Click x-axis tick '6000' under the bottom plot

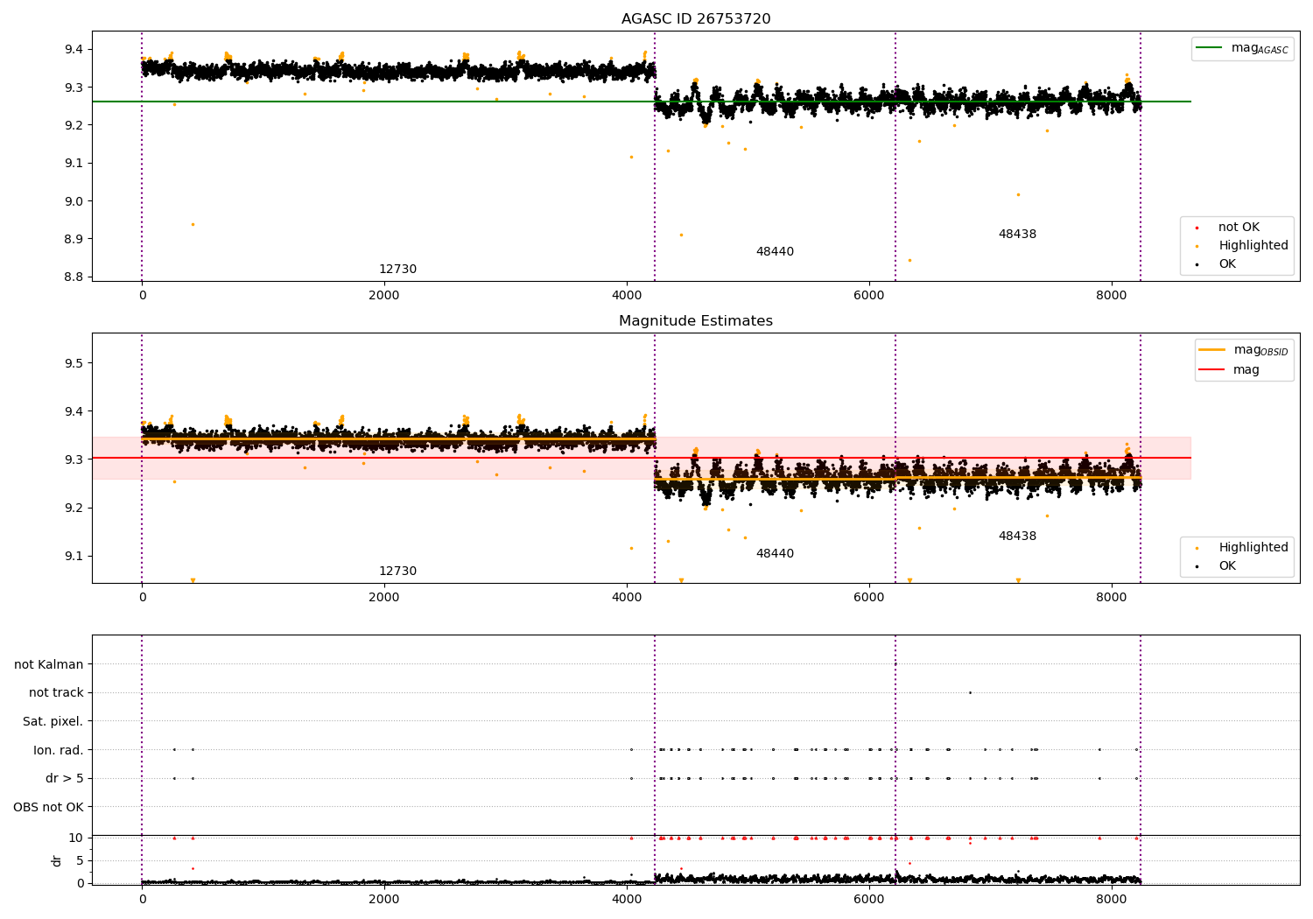pos(869,900)
